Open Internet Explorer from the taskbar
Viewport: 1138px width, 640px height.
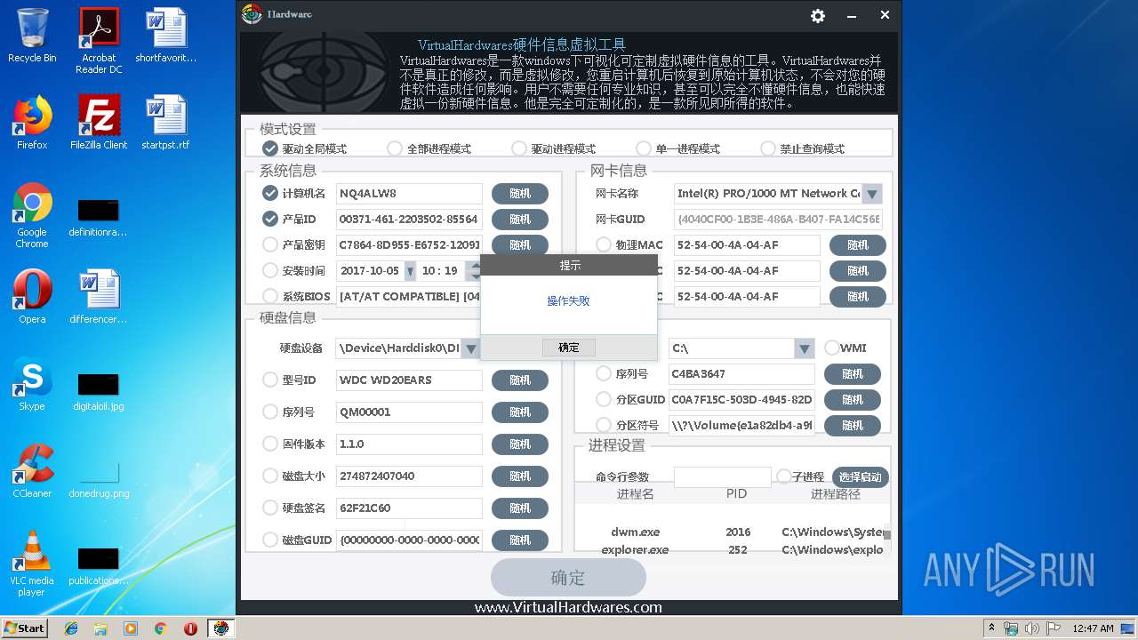point(71,628)
